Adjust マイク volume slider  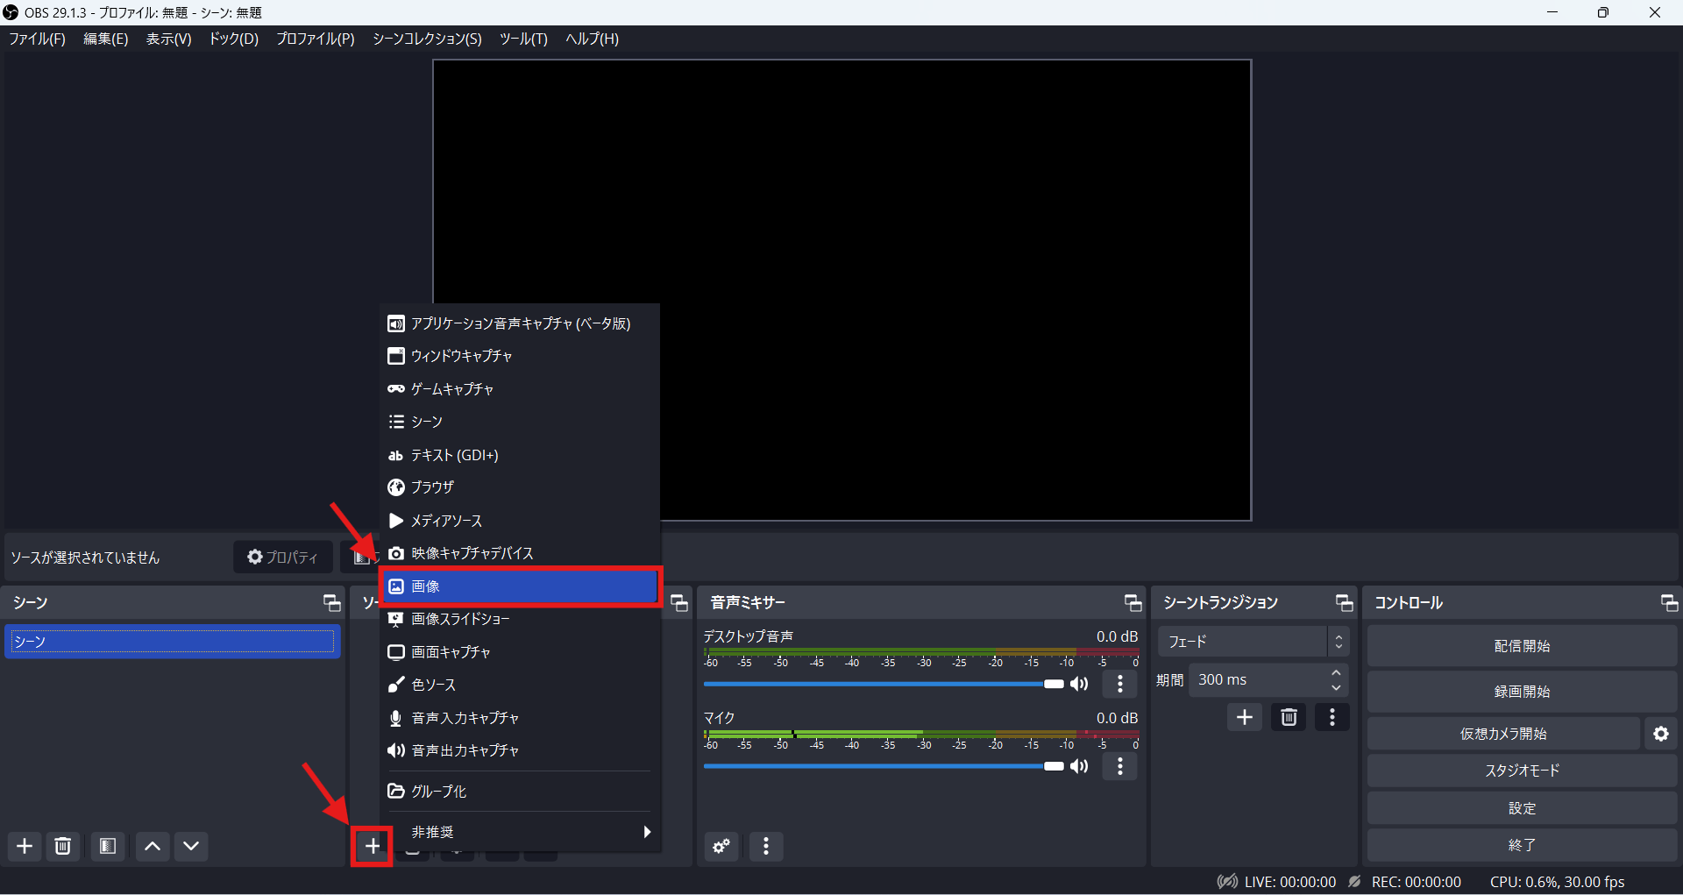(x=884, y=766)
